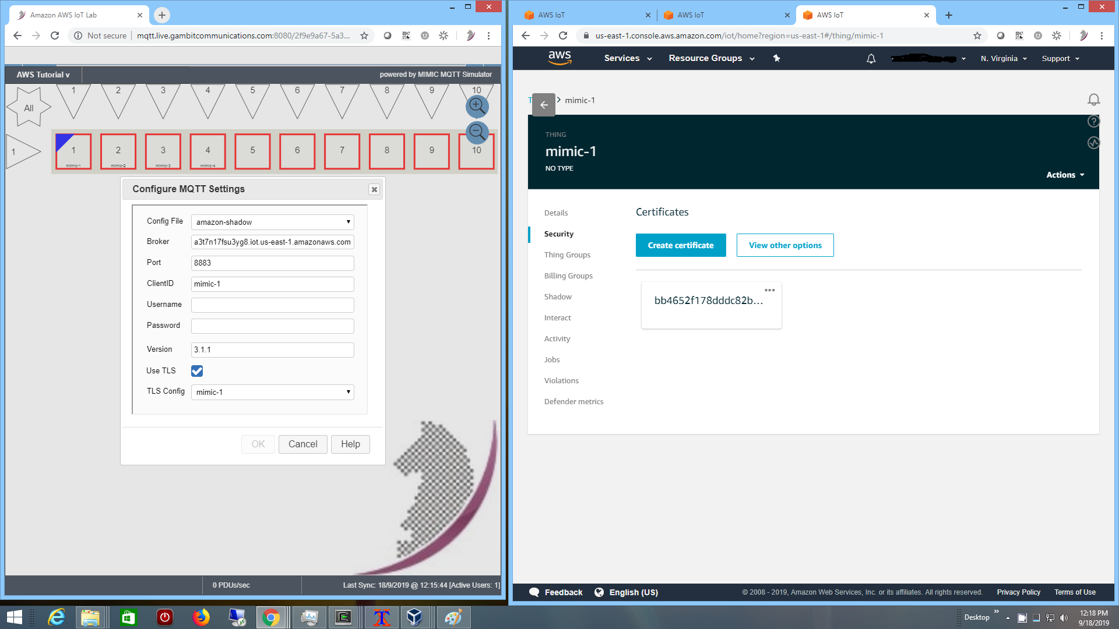Expand the Resource Groups menu
Image resolution: width=1119 pixels, height=629 pixels.
712,58
